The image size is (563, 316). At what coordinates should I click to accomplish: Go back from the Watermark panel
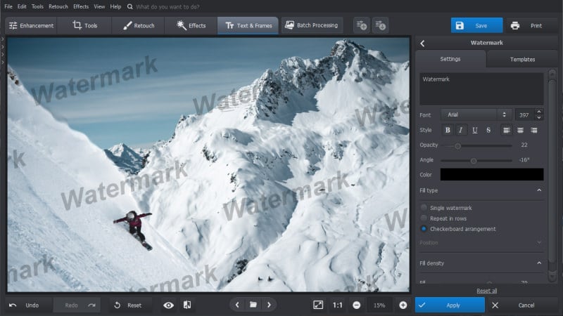[423, 44]
